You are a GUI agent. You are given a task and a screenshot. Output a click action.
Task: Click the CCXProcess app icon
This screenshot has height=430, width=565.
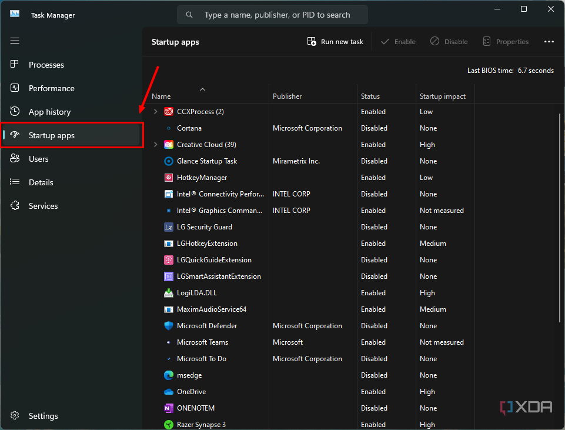coord(169,112)
